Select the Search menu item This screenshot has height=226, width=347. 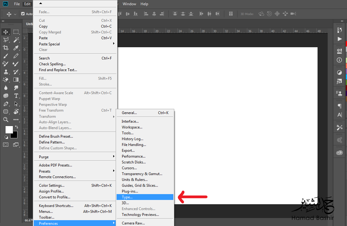(75, 58)
